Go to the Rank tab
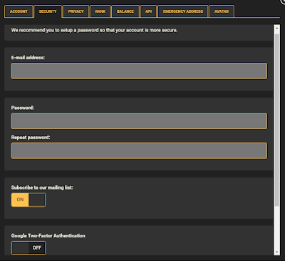This screenshot has height=261, width=285. (100, 11)
